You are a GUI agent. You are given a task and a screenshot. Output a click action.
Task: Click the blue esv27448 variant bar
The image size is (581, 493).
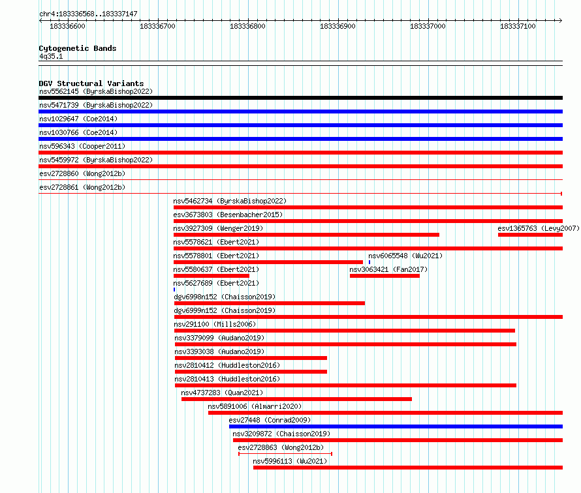point(396,426)
